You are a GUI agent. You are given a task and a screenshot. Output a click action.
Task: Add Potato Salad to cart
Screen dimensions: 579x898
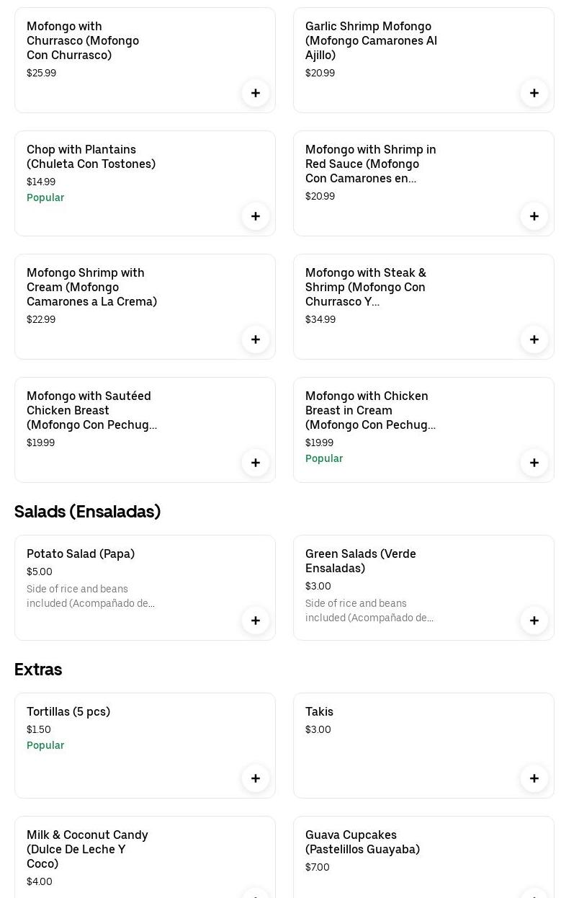[256, 621]
